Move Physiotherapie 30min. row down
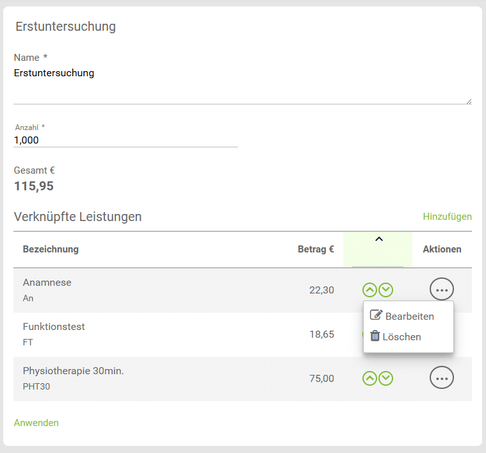Viewport: 486px width, 453px height. [x=386, y=378]
